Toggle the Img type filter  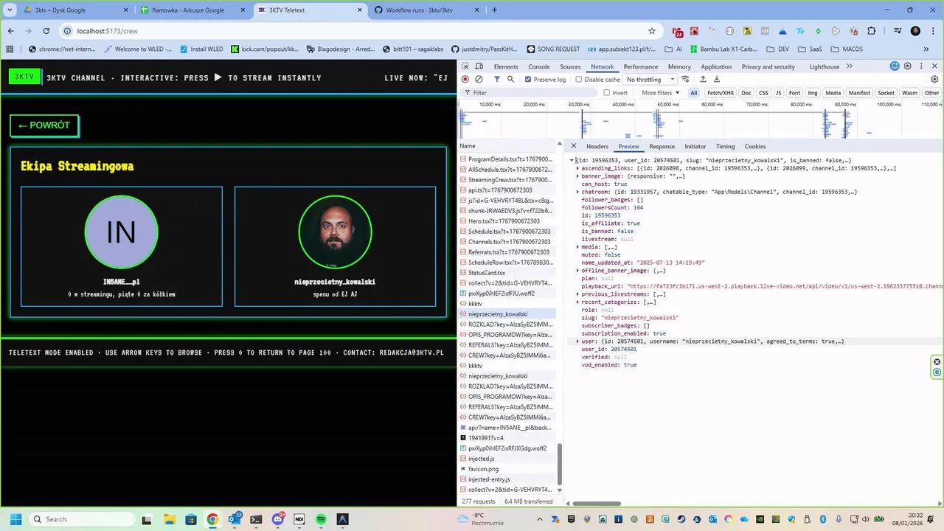[813, 93]
